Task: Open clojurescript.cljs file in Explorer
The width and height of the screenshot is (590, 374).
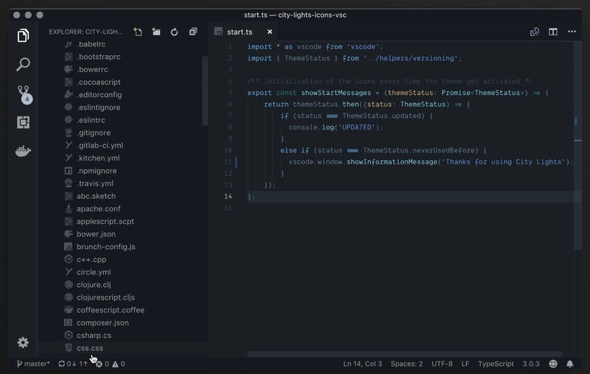Action: click(x=122, y=297)
